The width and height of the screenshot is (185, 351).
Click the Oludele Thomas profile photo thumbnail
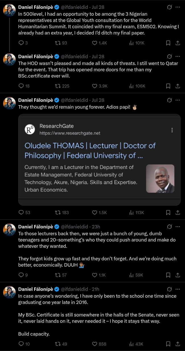[x=160, y=178]
